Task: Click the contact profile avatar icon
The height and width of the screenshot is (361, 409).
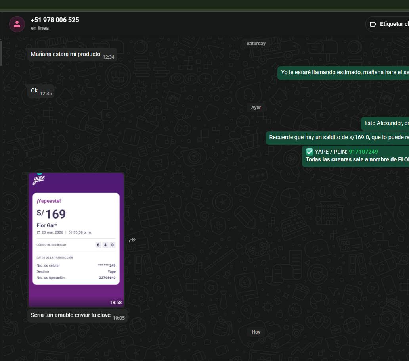Action: 17,24
